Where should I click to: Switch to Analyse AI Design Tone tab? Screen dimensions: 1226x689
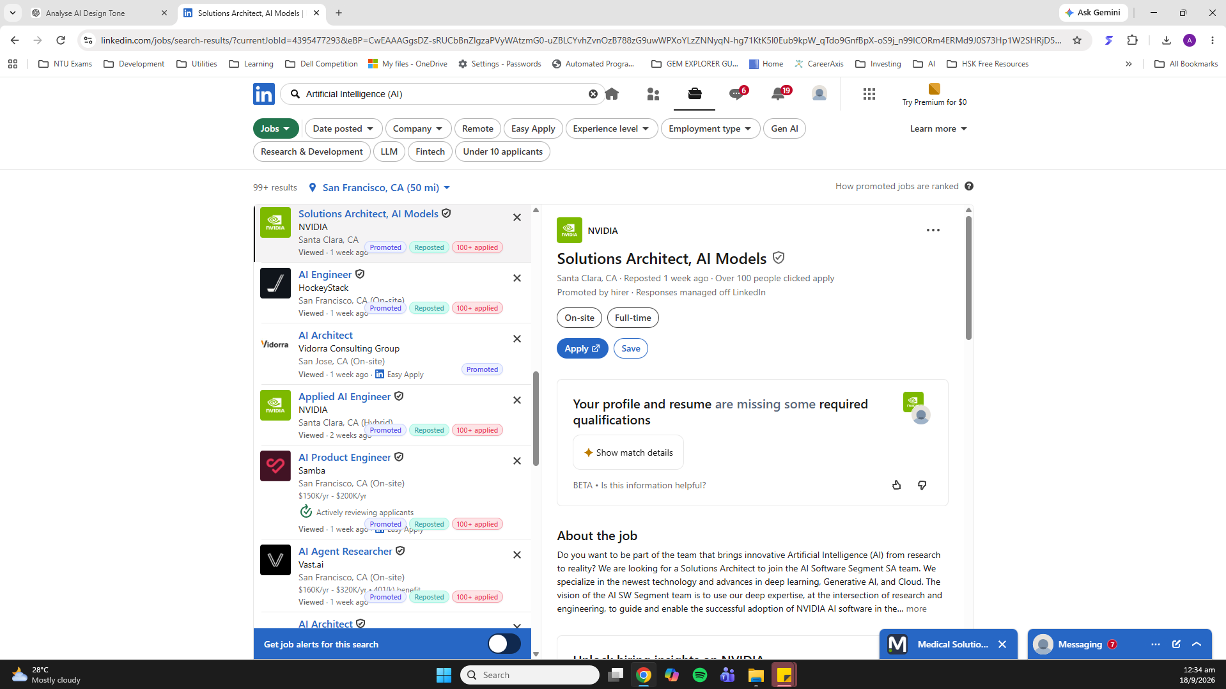tap(99, 13)
